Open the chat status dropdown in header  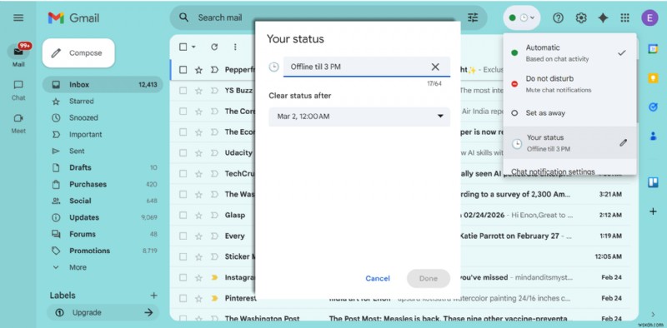tap(522, 17)
